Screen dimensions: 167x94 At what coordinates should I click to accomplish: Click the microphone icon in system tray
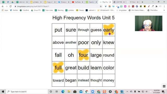pyautogui.click(x=135, y=92)
